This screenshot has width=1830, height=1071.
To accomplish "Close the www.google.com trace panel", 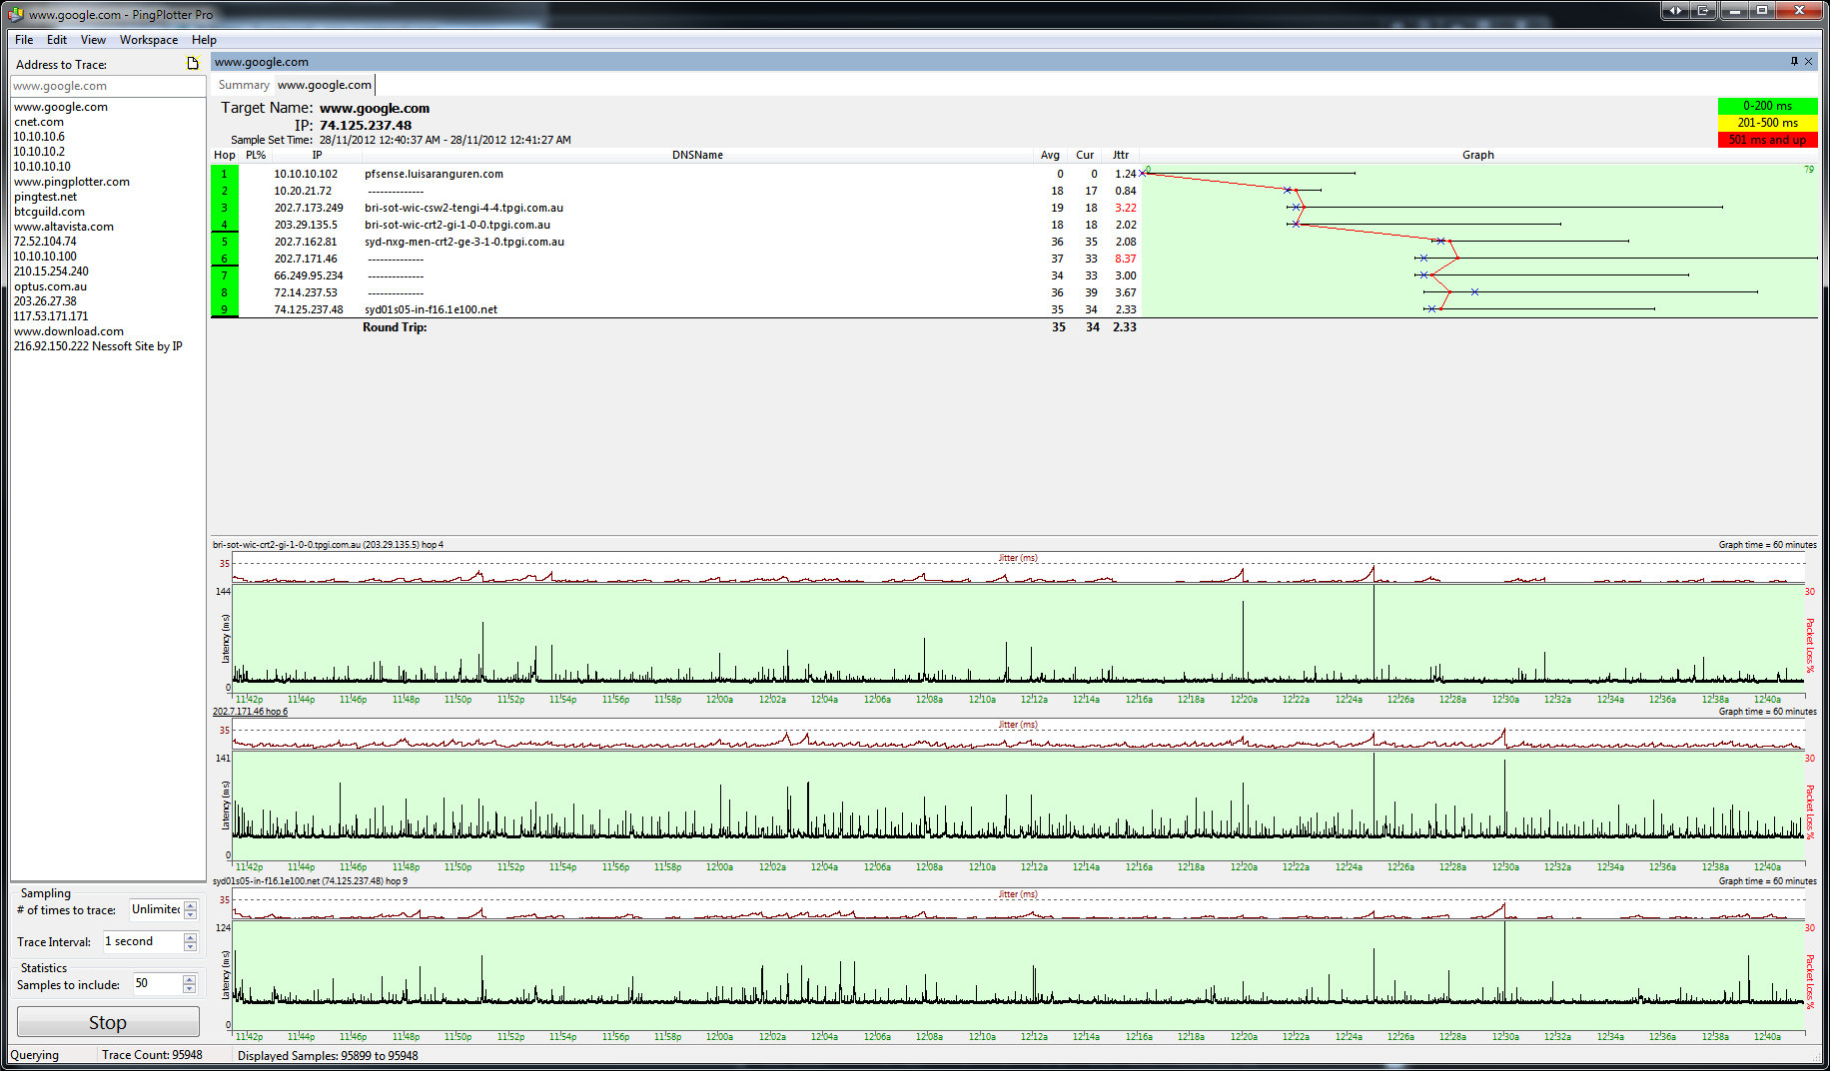I will [x=1809, y=62].
